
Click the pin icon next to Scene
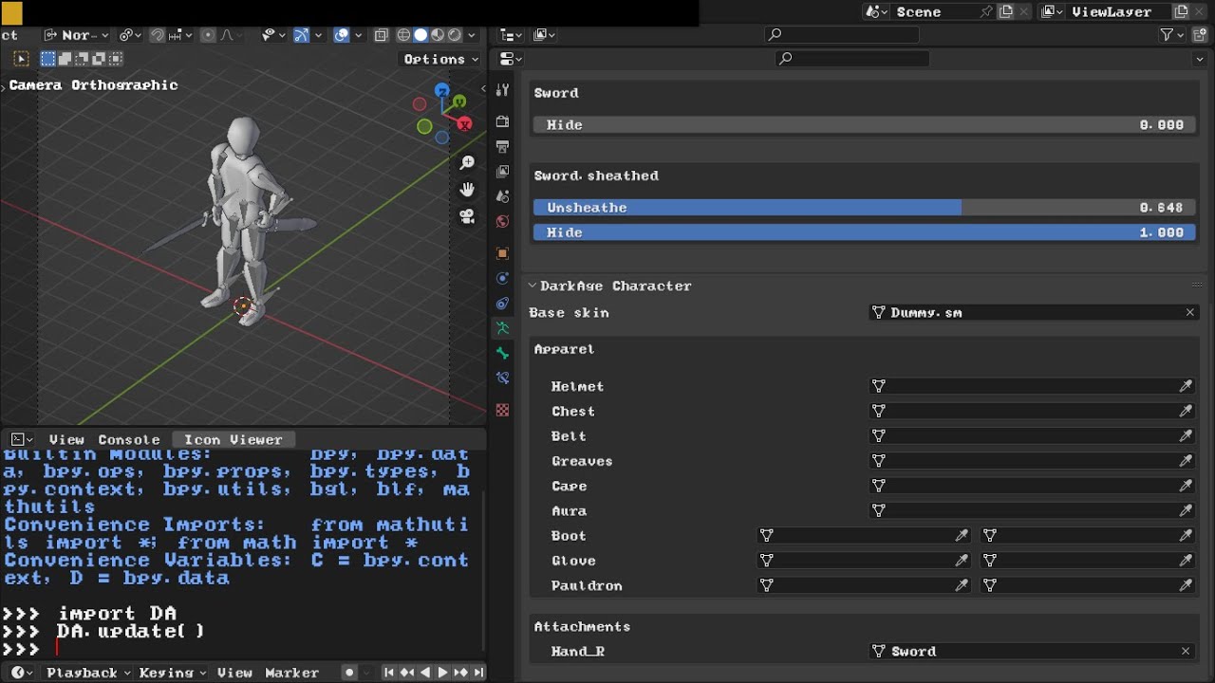tap(986, 11)
